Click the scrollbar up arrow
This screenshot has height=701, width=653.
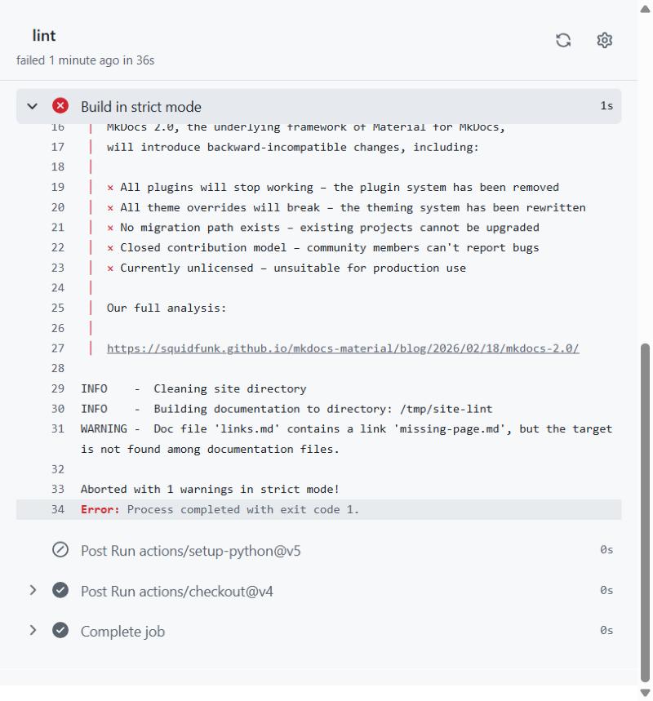click(645, 9)
